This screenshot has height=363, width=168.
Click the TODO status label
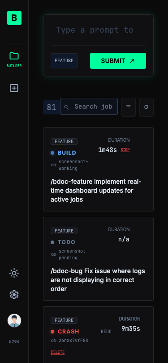click(67, 242)
